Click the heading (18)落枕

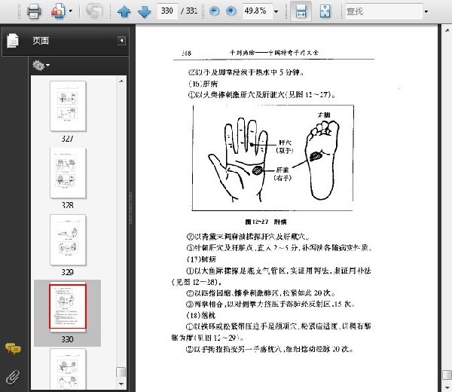pyautogui.click(x=201, y=315)
